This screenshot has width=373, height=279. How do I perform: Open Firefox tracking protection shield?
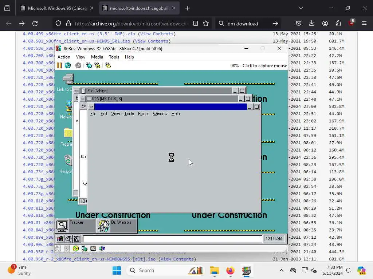point(58,24)
